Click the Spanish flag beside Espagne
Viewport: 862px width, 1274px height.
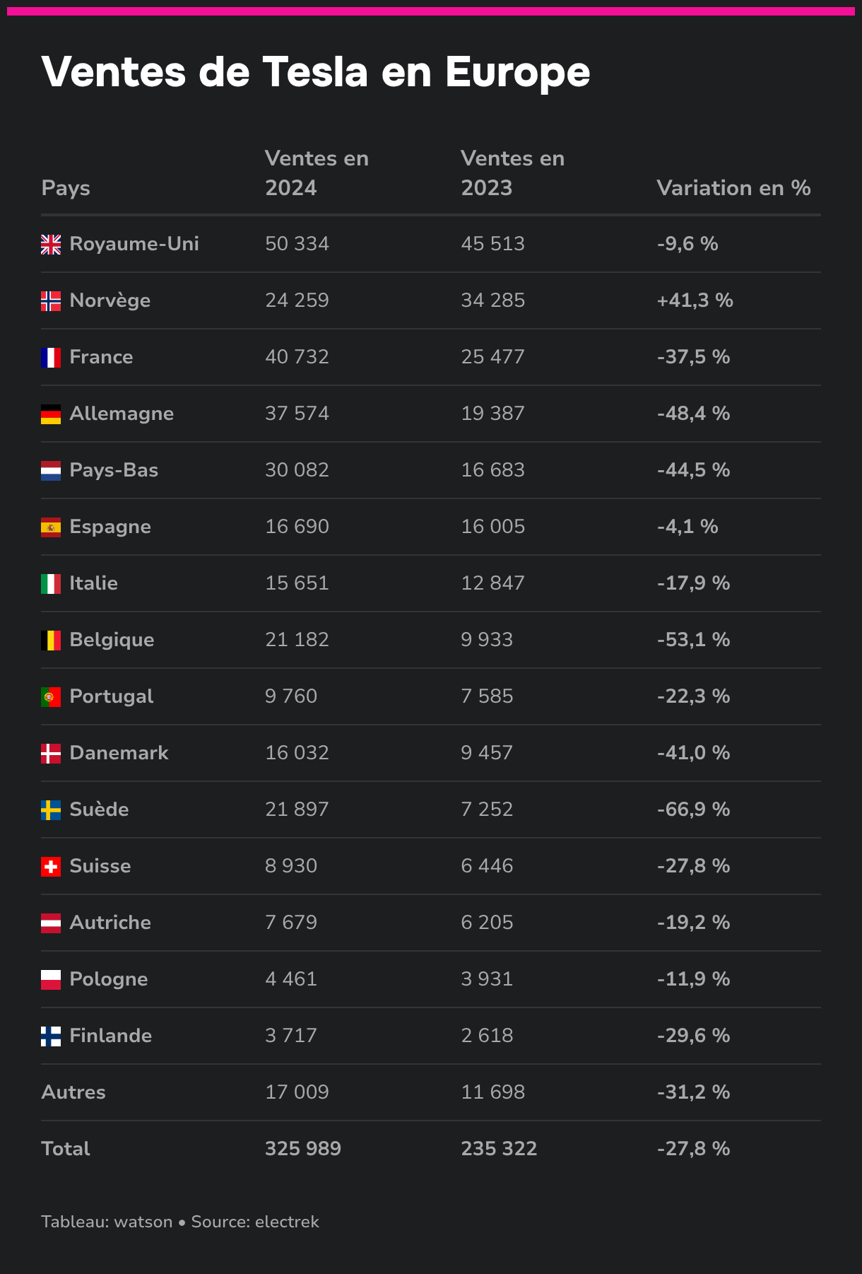click(x=51, y=527)
